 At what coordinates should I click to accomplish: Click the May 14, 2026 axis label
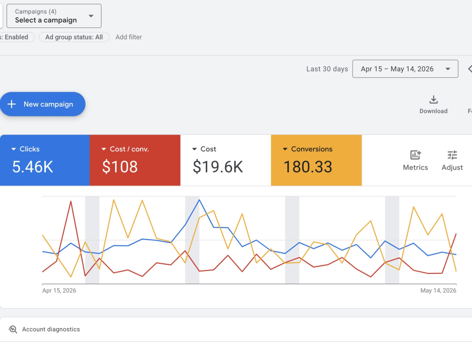click(x=438, y=290)
